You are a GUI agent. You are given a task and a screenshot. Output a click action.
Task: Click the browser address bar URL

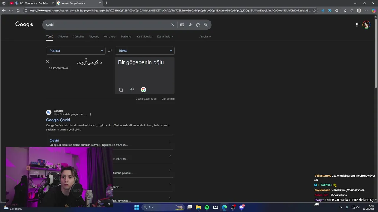(170, 11)
